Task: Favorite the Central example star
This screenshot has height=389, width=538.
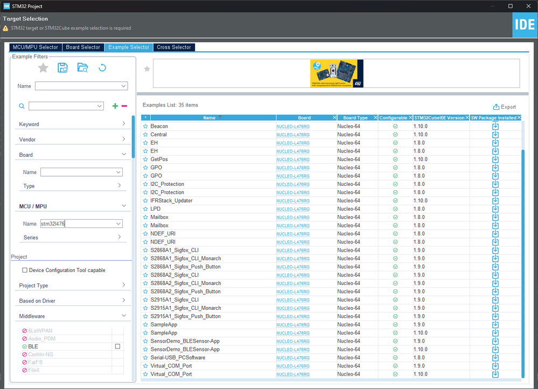Action: [145, 135]
